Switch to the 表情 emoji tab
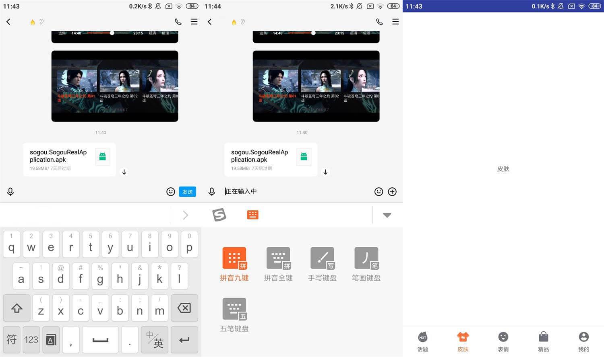The width and height of the screenshot is (604, 357). coord(503,340)
